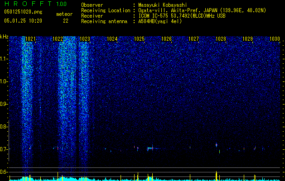This screenshot has width=285, height=181.
Task: Click the 1021 time marker
Action: [30, 39]
